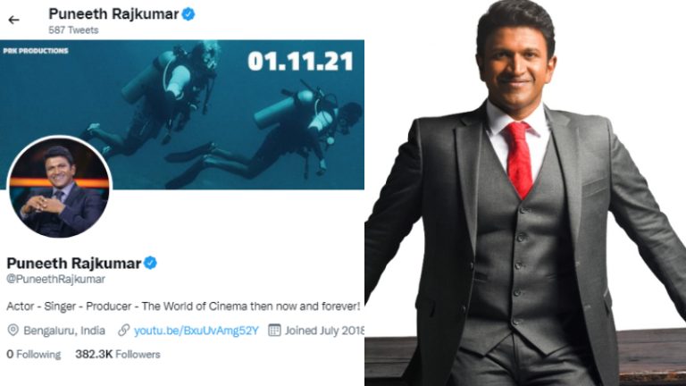Screen dimensions: 686x386
Task: Click the Bengaluru, India location text
Action: (64, 331)
